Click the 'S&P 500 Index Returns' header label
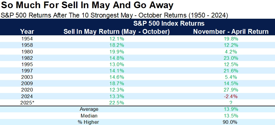This screenshot has height=125, width=275. [168, 23]
